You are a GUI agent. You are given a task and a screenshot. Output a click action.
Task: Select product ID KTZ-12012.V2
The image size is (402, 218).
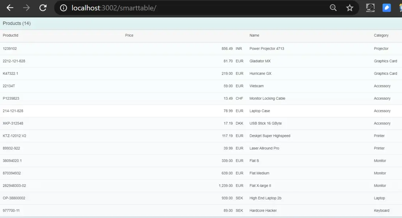click(x=14, y=136)
